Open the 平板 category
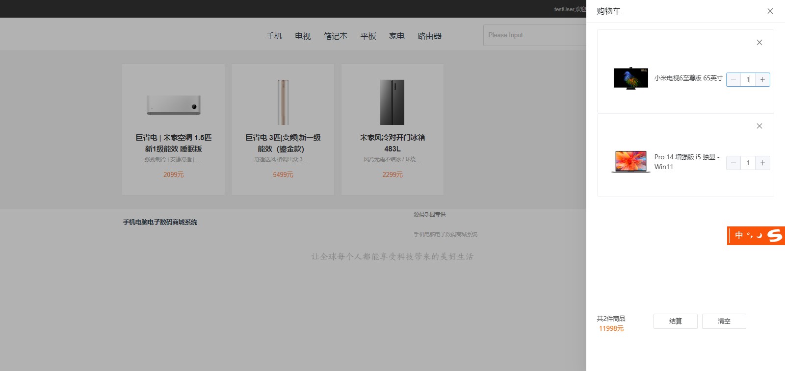The width and height of the screenshot is (785, 371). [x=368, y=36]
